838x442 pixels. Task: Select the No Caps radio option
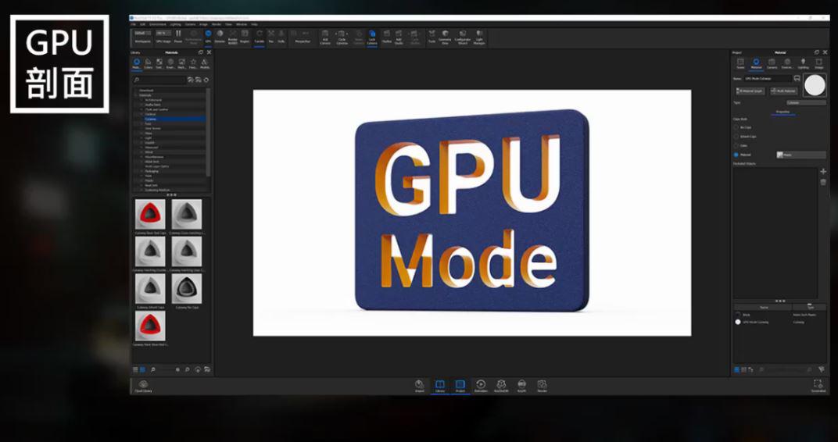[x=736, y=127]
